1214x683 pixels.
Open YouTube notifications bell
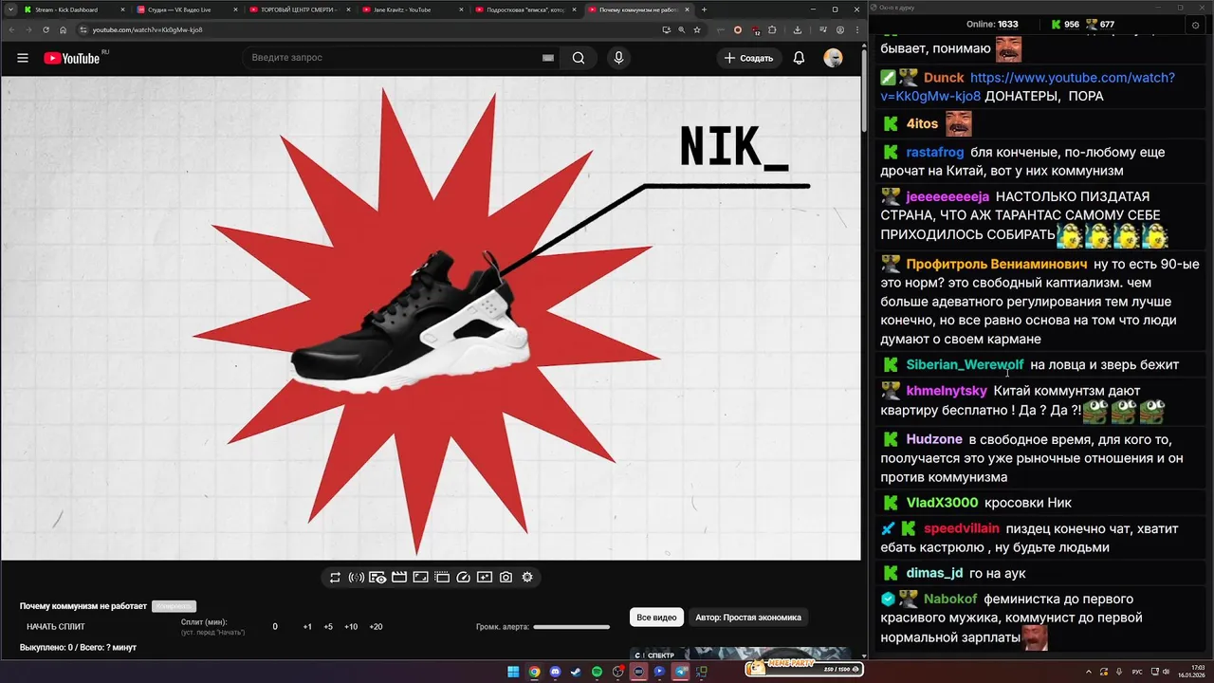(799, 58)
